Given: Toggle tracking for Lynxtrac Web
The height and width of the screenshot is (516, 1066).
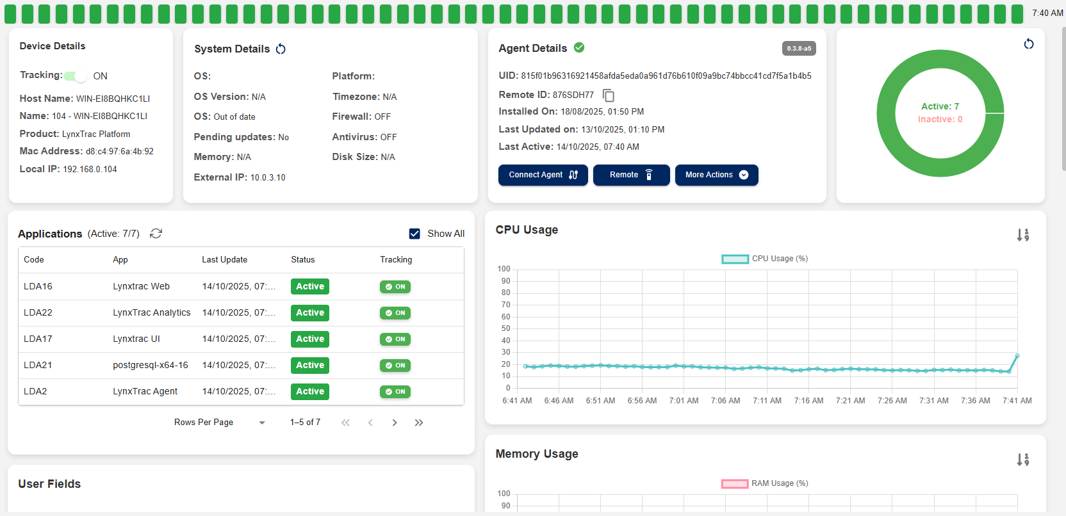Looking at the screenshot, I should coord(395,287).
